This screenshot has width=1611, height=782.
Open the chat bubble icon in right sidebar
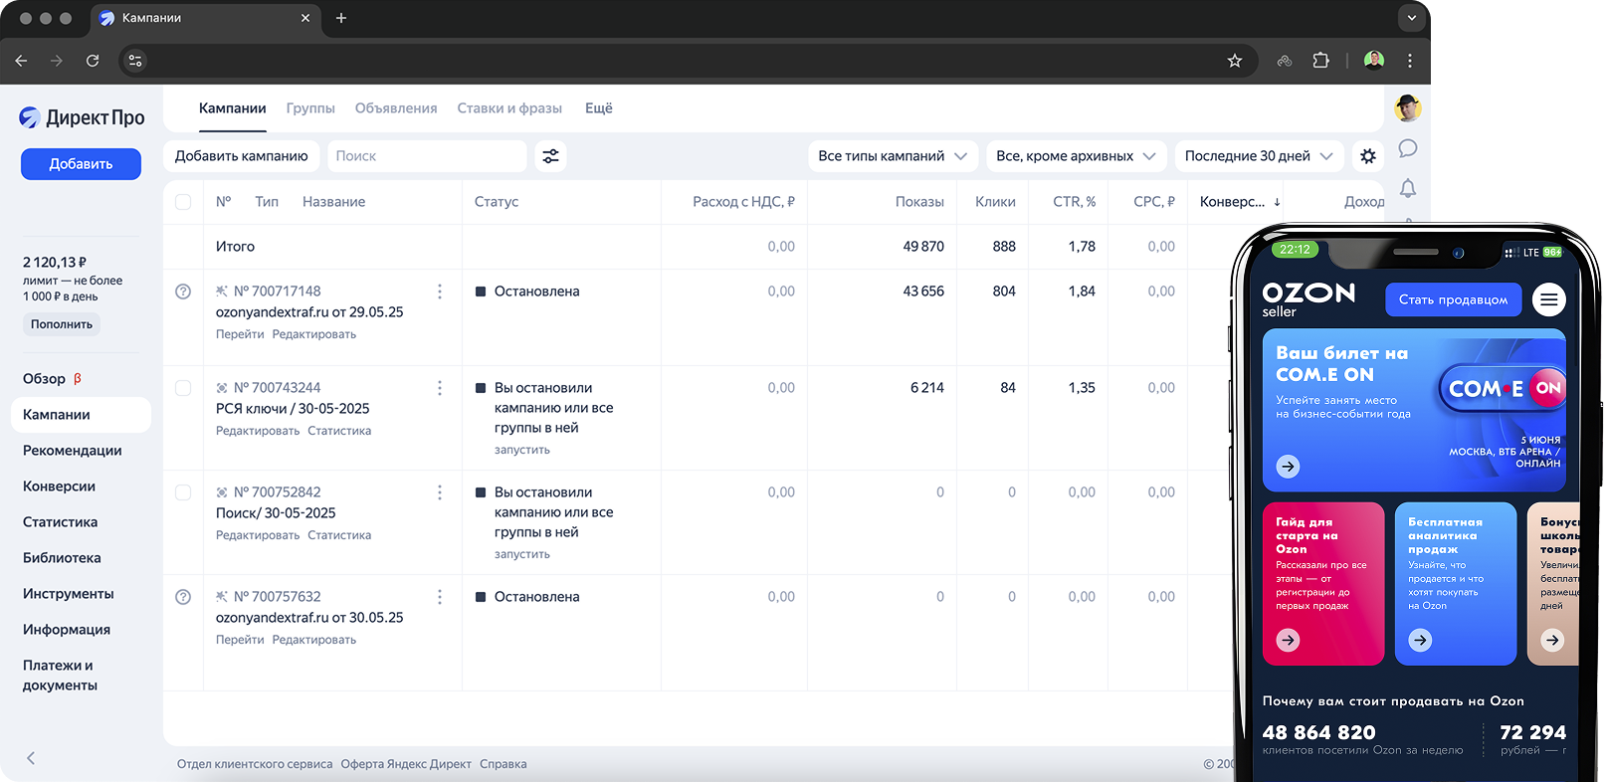point(1407,148)
